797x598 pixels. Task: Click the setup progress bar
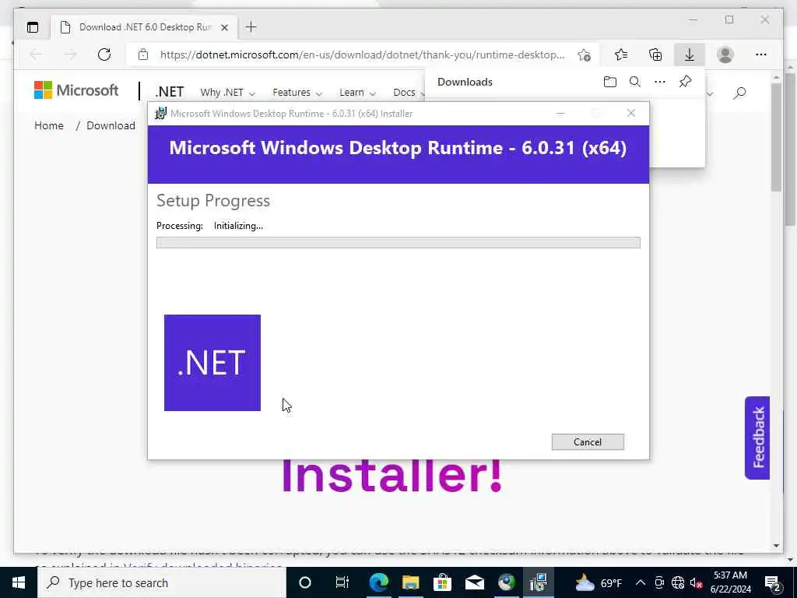point(398,243)
